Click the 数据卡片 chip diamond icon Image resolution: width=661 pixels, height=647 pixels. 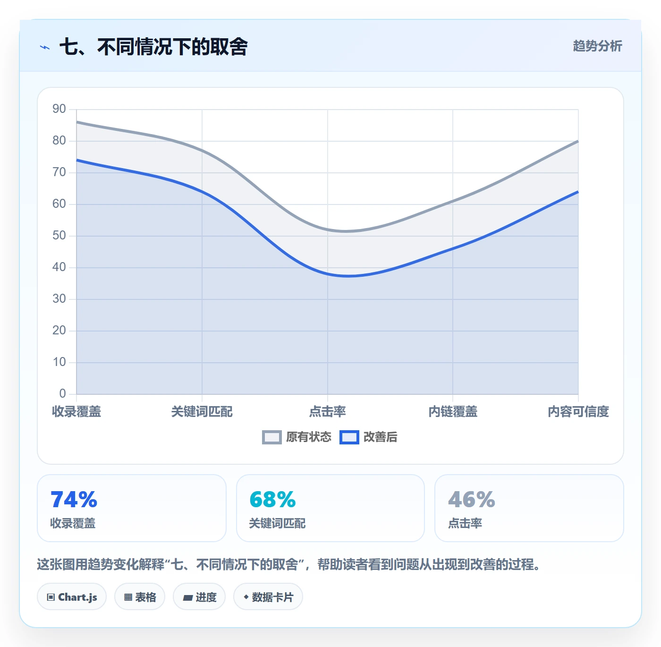click(246, 597)
